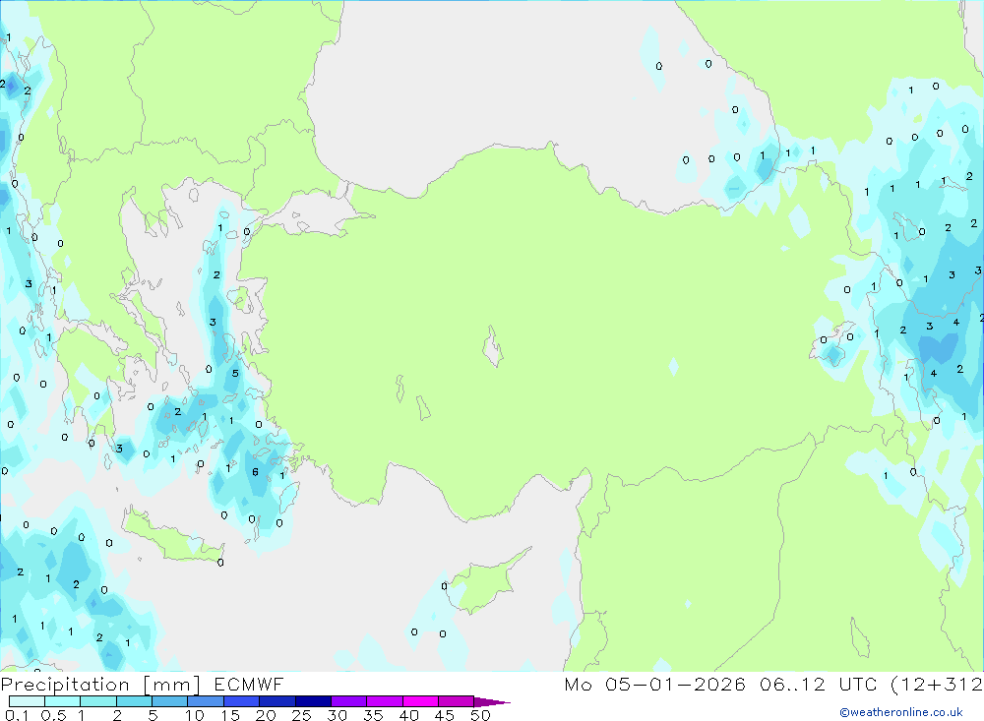The width and height of the screenshot is (984, 721).
Task: Click the forecast date 'Mo 05-01-2026' text
Action: tap(654, 685)
